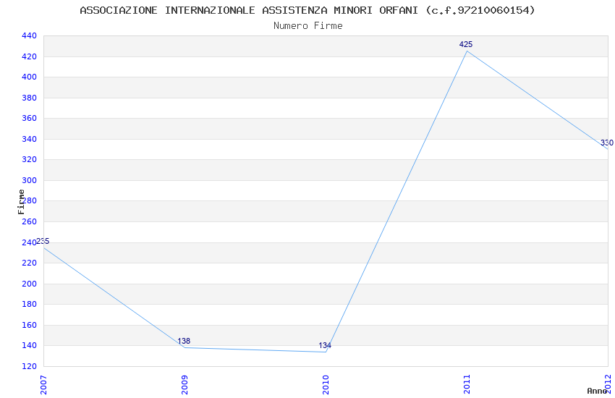Click the y-axis value 400

[29, 77]
